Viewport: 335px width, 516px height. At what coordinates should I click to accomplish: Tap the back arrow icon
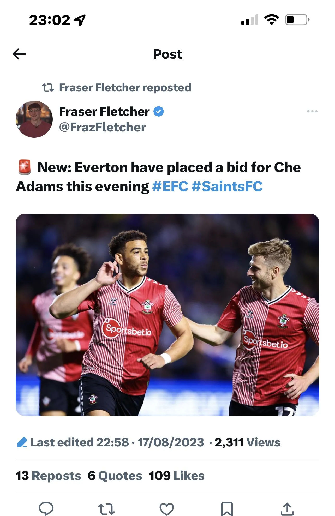coord(19,54)
